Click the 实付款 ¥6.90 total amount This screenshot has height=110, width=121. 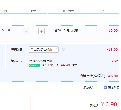tap(109, 104)
